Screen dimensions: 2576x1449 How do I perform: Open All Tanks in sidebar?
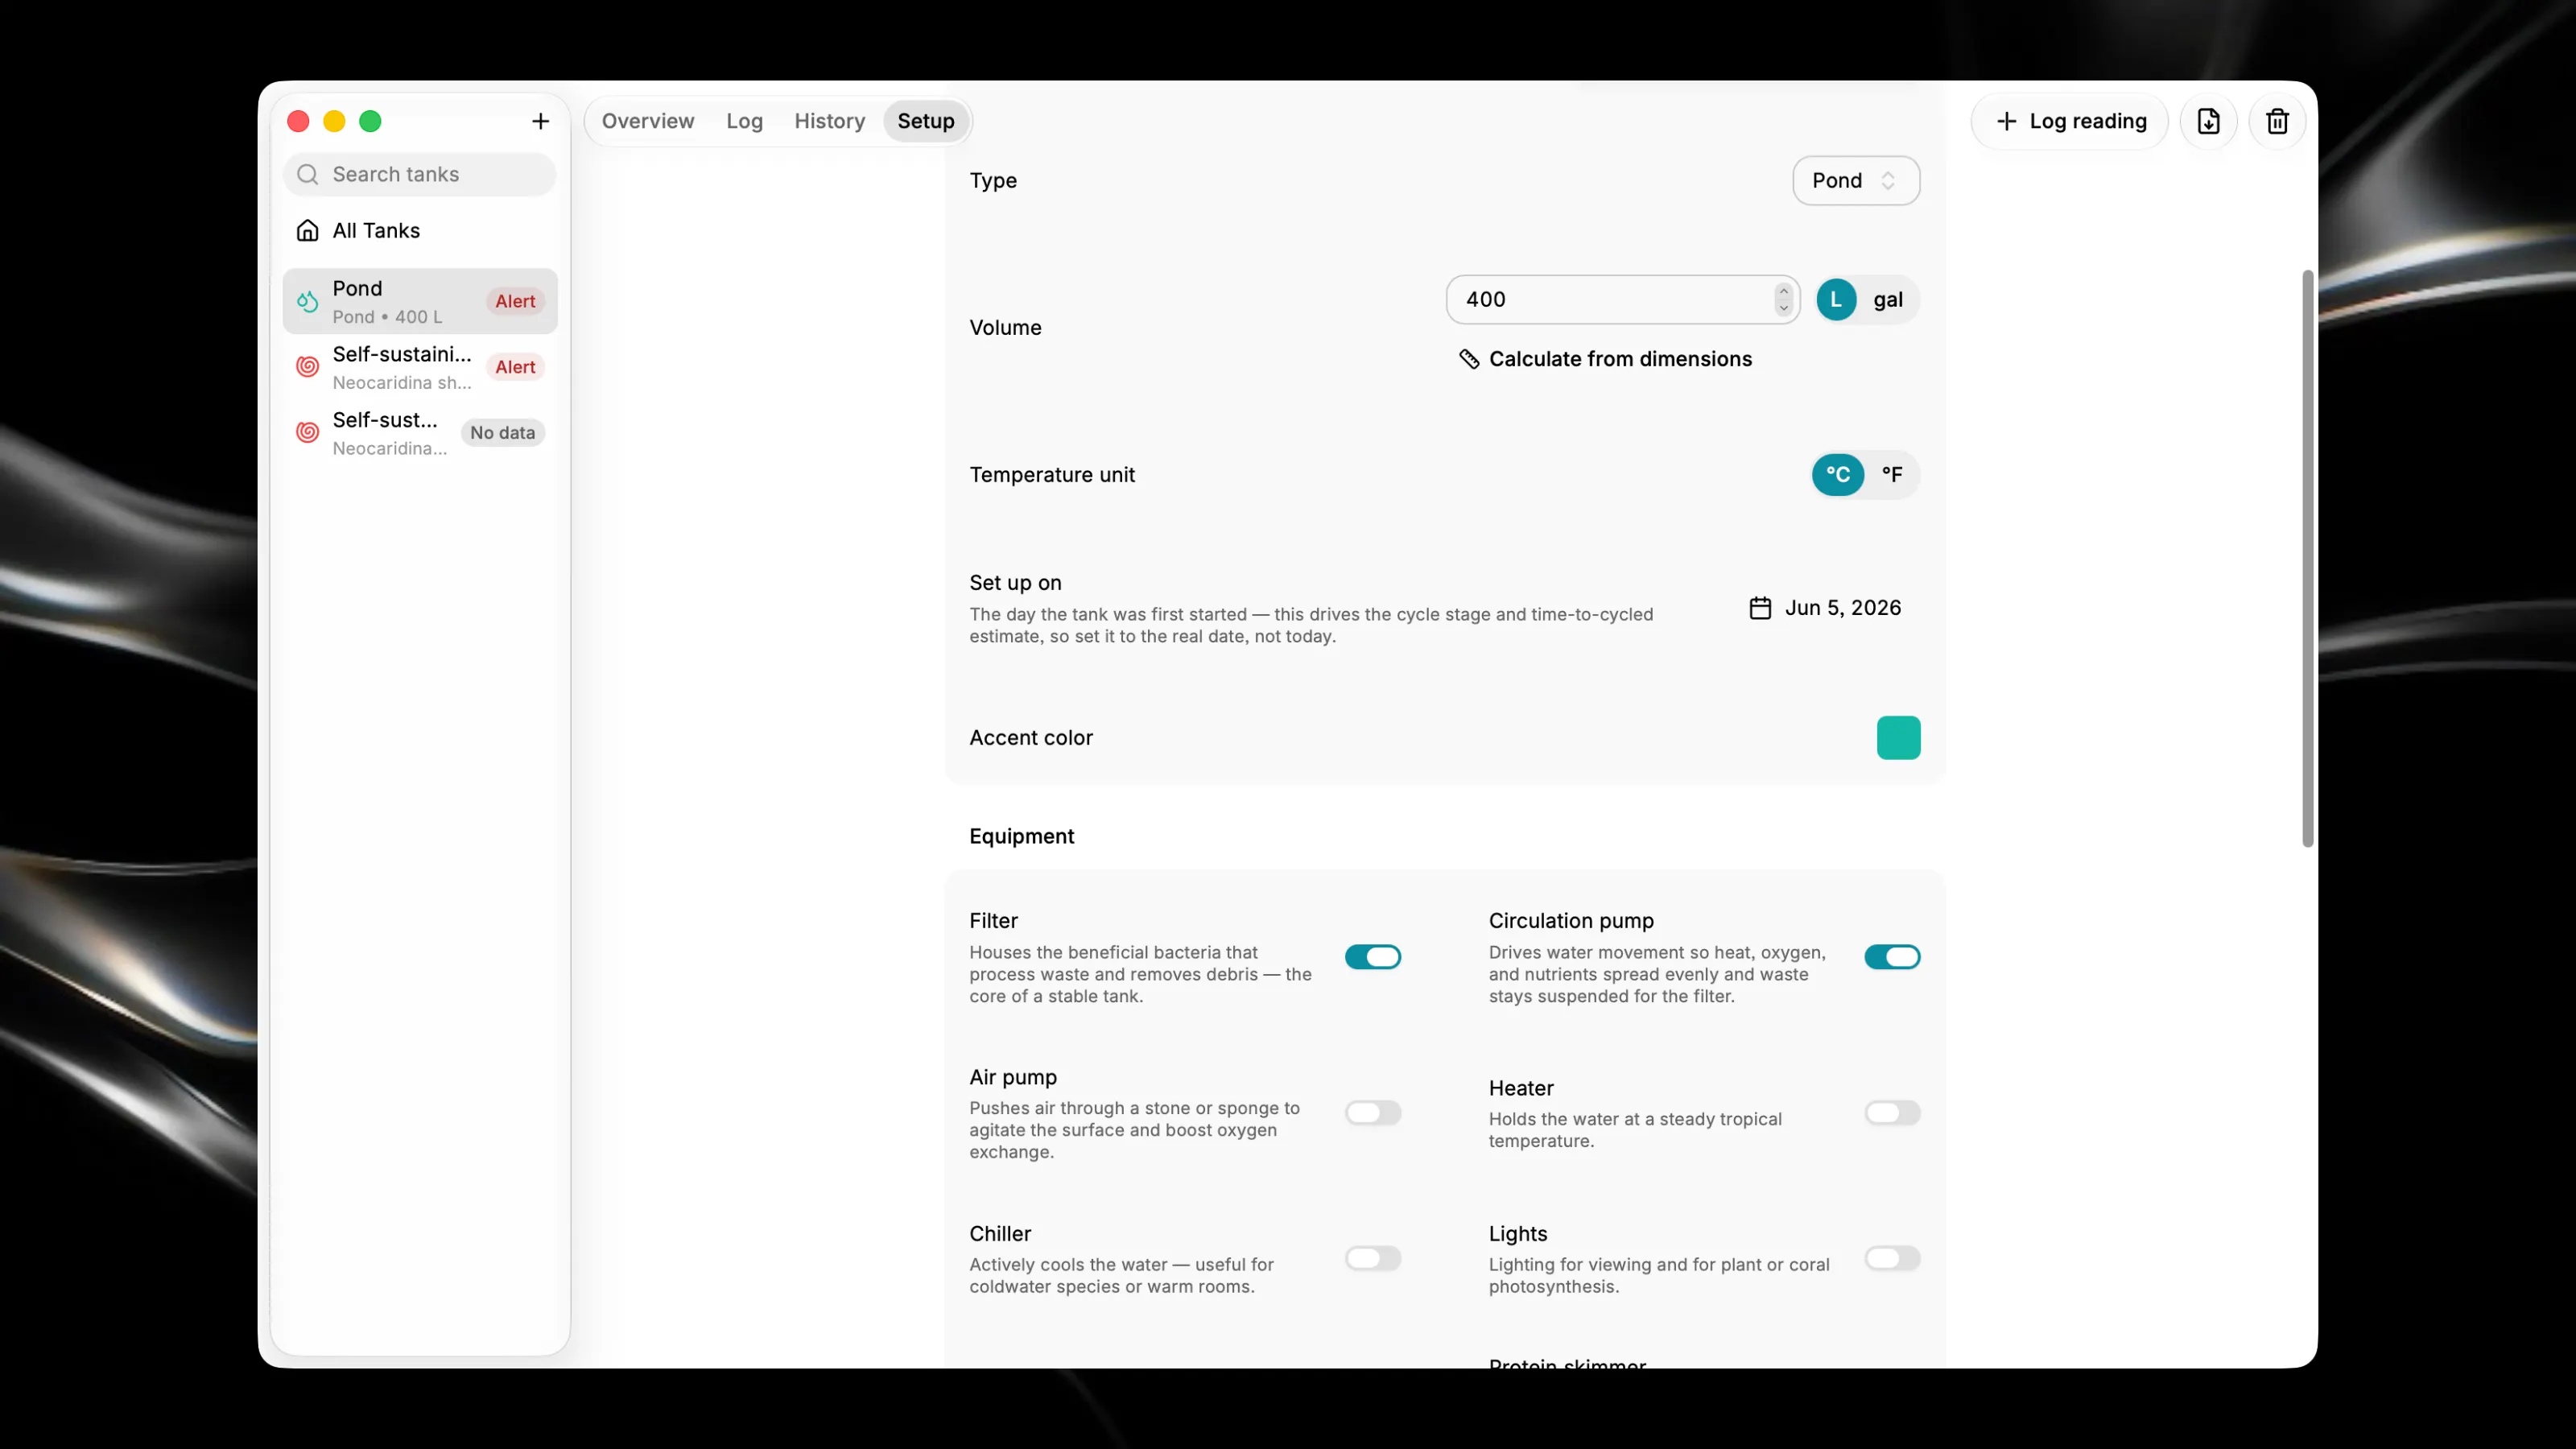pyautogui.click(x=420, y=230)
